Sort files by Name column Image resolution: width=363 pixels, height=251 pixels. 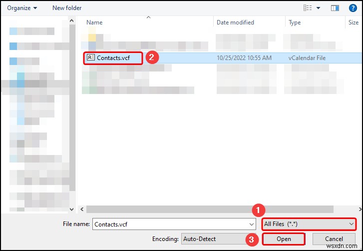pyautogui.click(x=94, y=22)
